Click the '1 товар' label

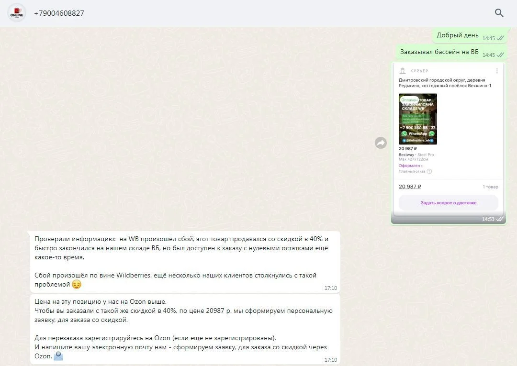pos(490,187)
